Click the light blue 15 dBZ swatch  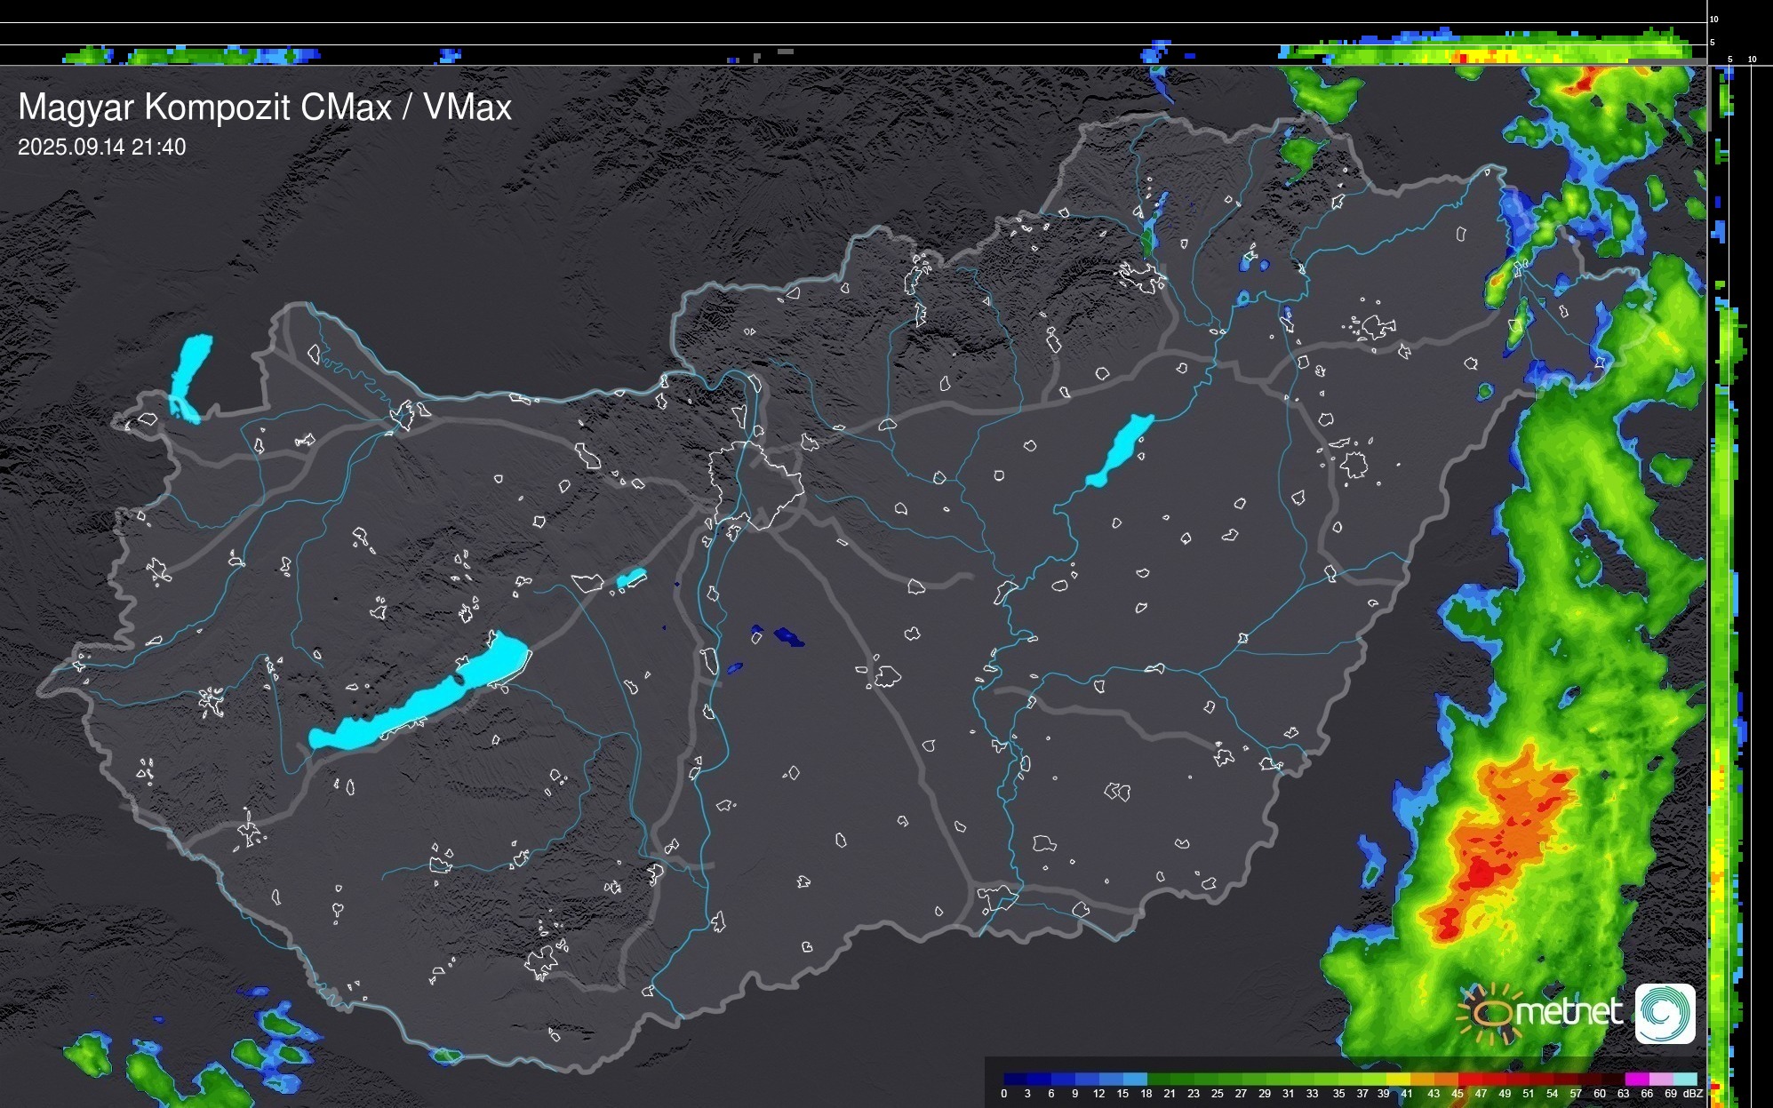click(1135, 1080)
